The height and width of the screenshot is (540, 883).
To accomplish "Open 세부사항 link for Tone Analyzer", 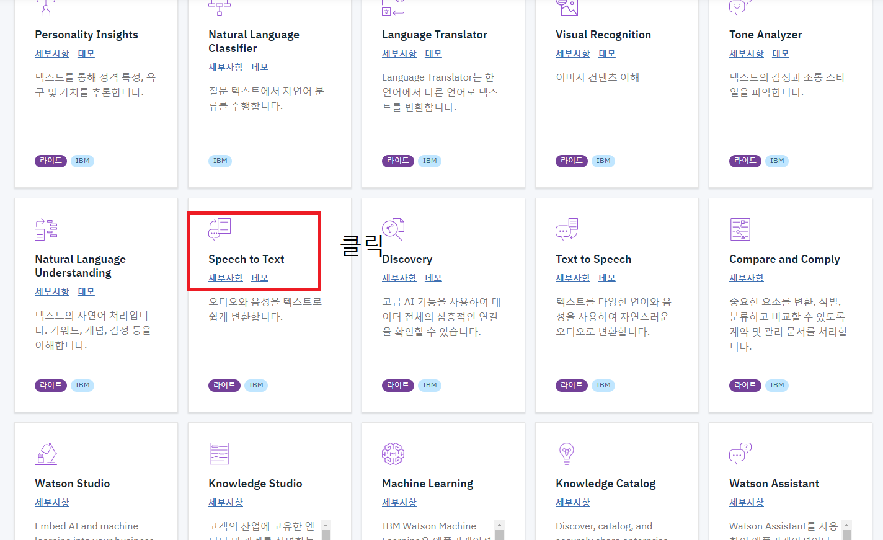I will pos(747,54).
